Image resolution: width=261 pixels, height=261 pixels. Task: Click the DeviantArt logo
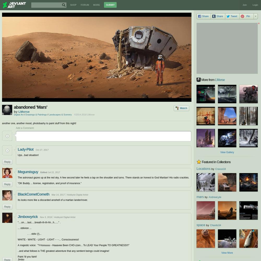pos(14,5)
